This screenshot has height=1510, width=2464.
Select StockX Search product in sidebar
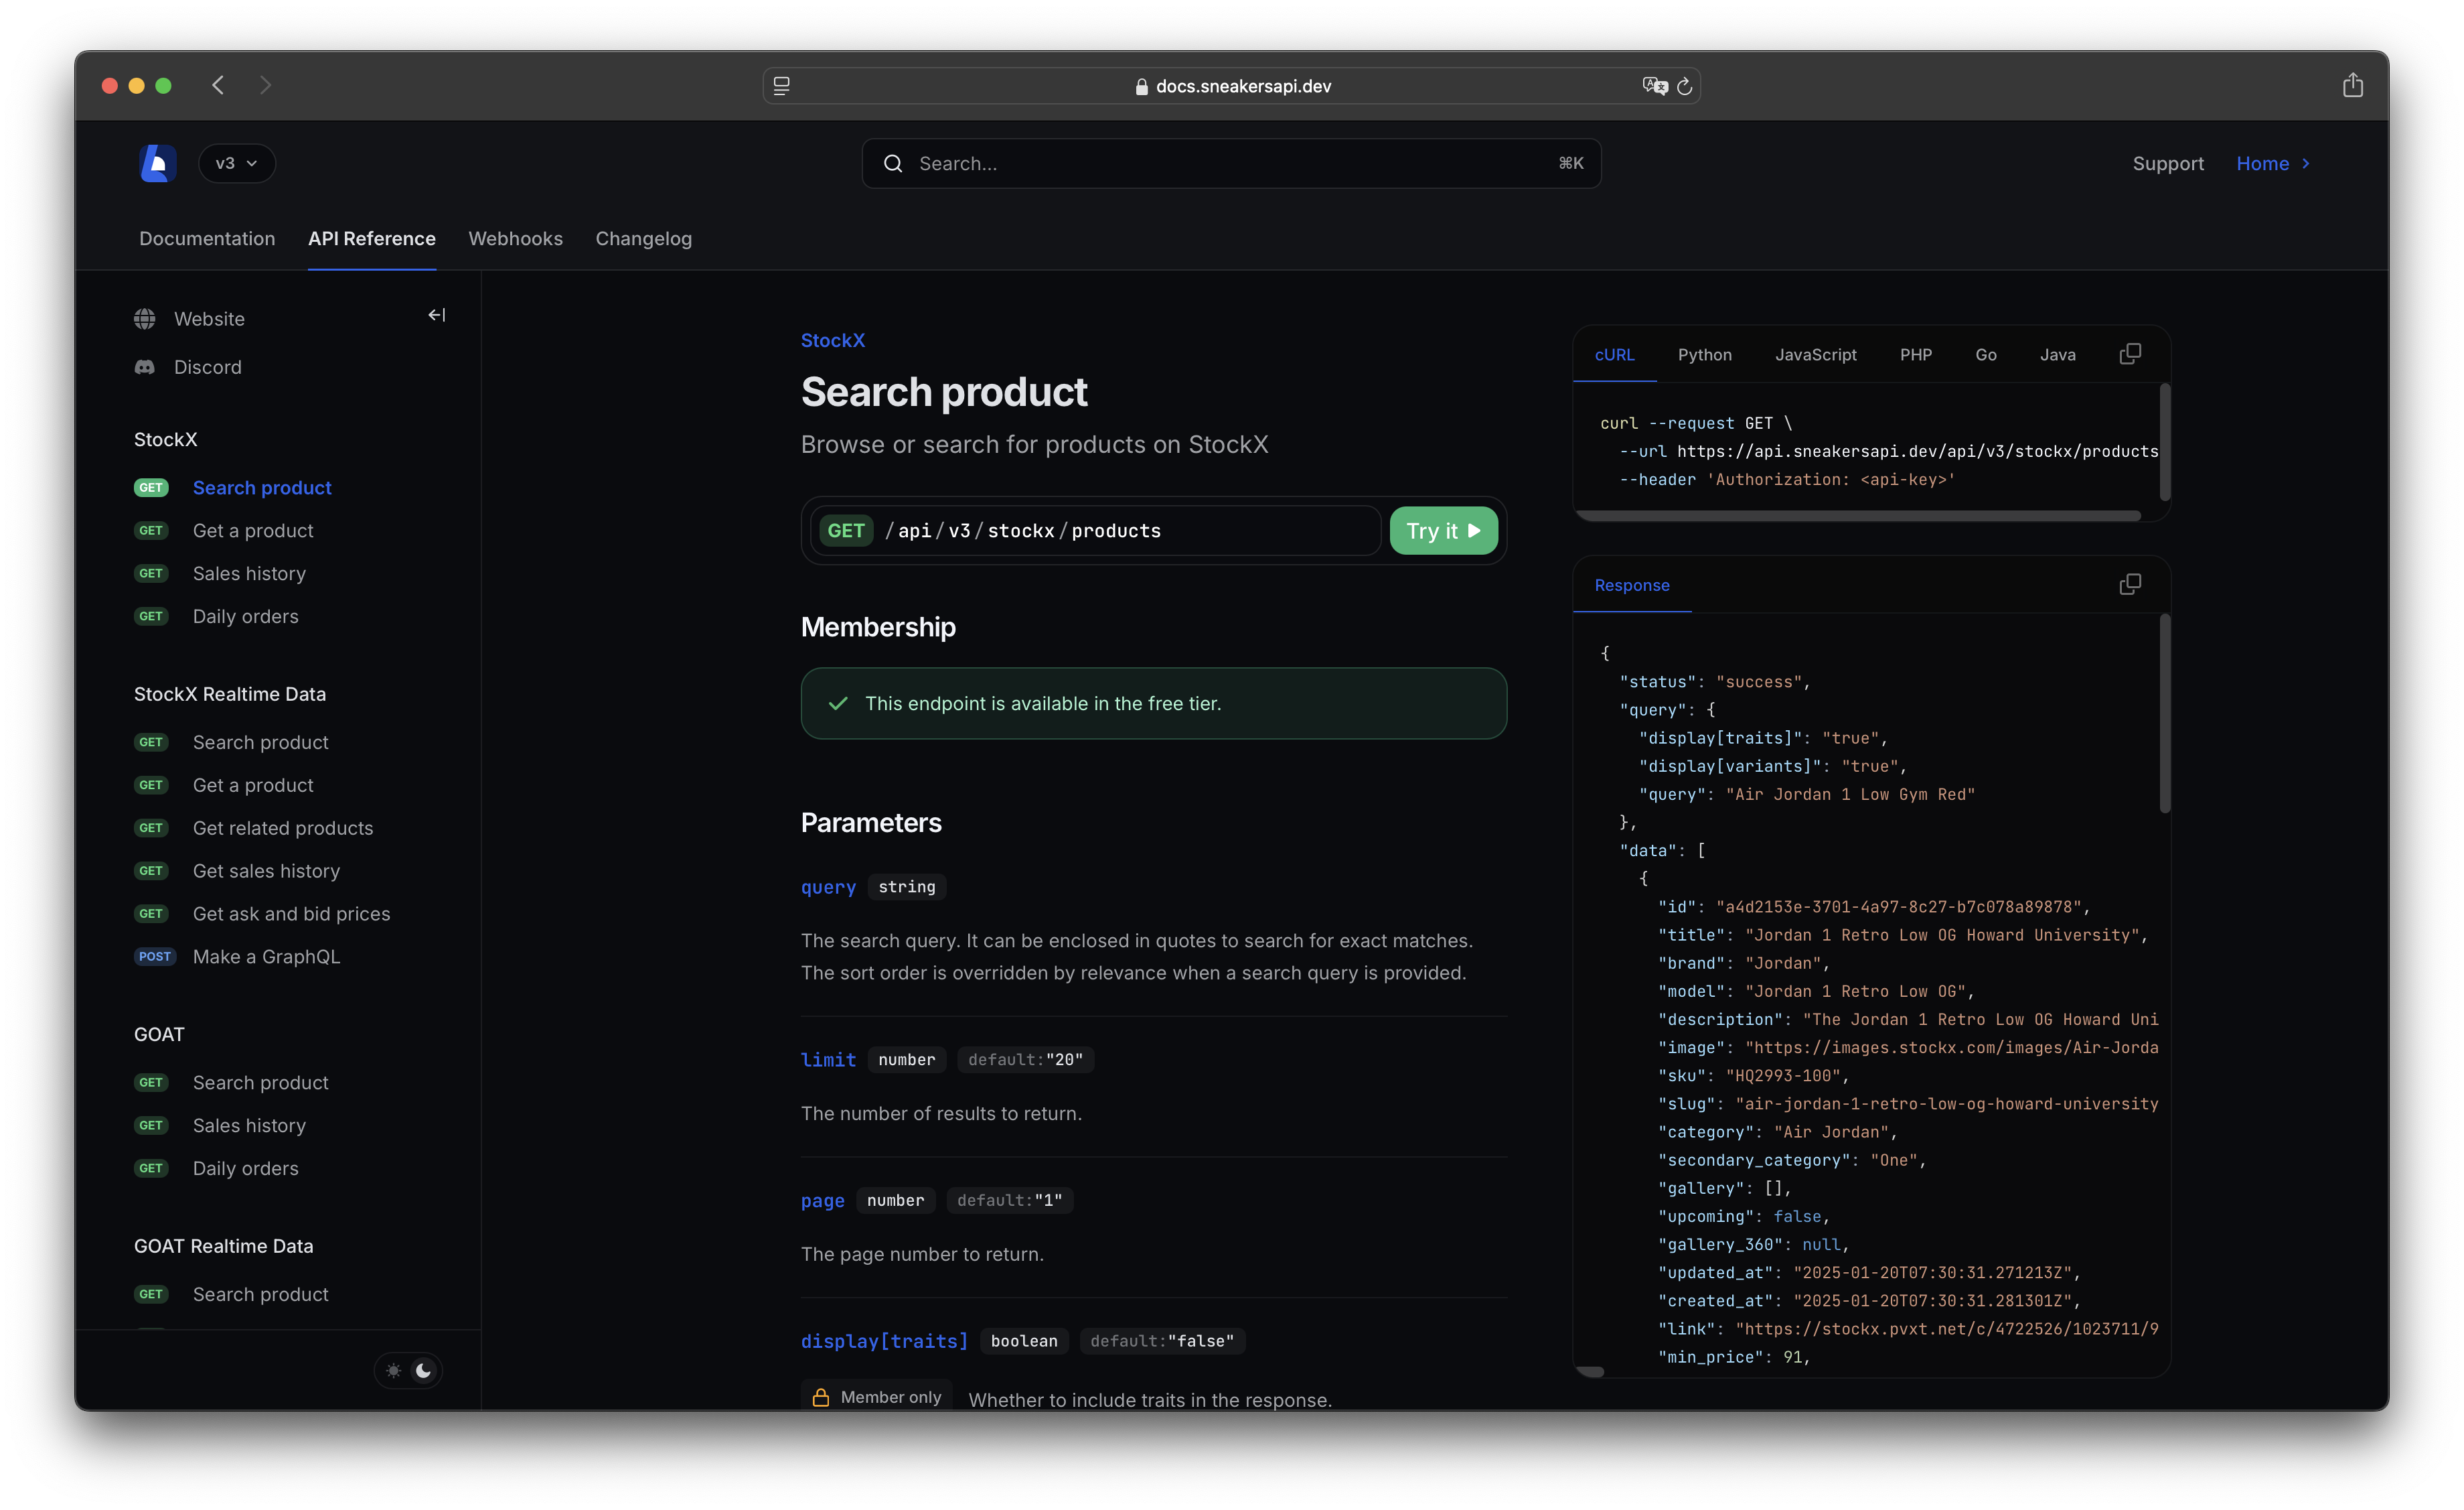[262, 487]
